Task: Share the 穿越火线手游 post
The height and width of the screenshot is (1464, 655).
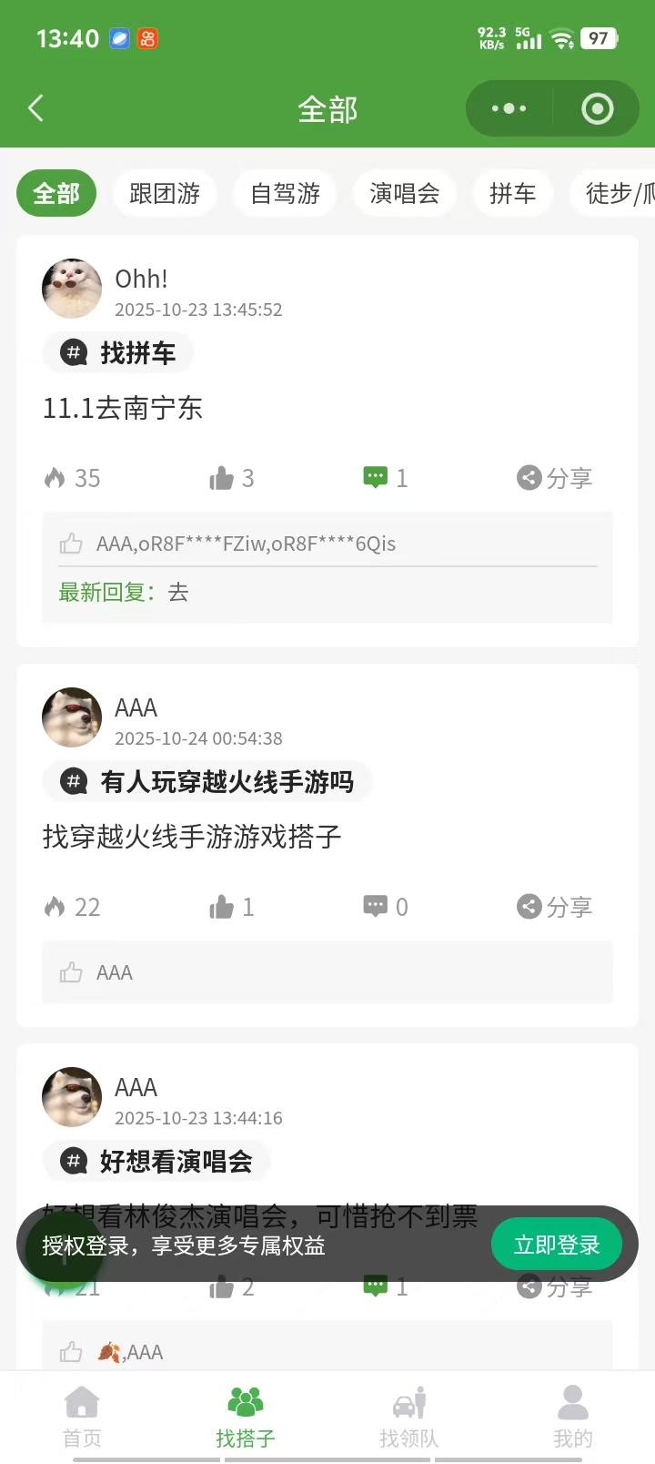Action: tap(554, 907)
